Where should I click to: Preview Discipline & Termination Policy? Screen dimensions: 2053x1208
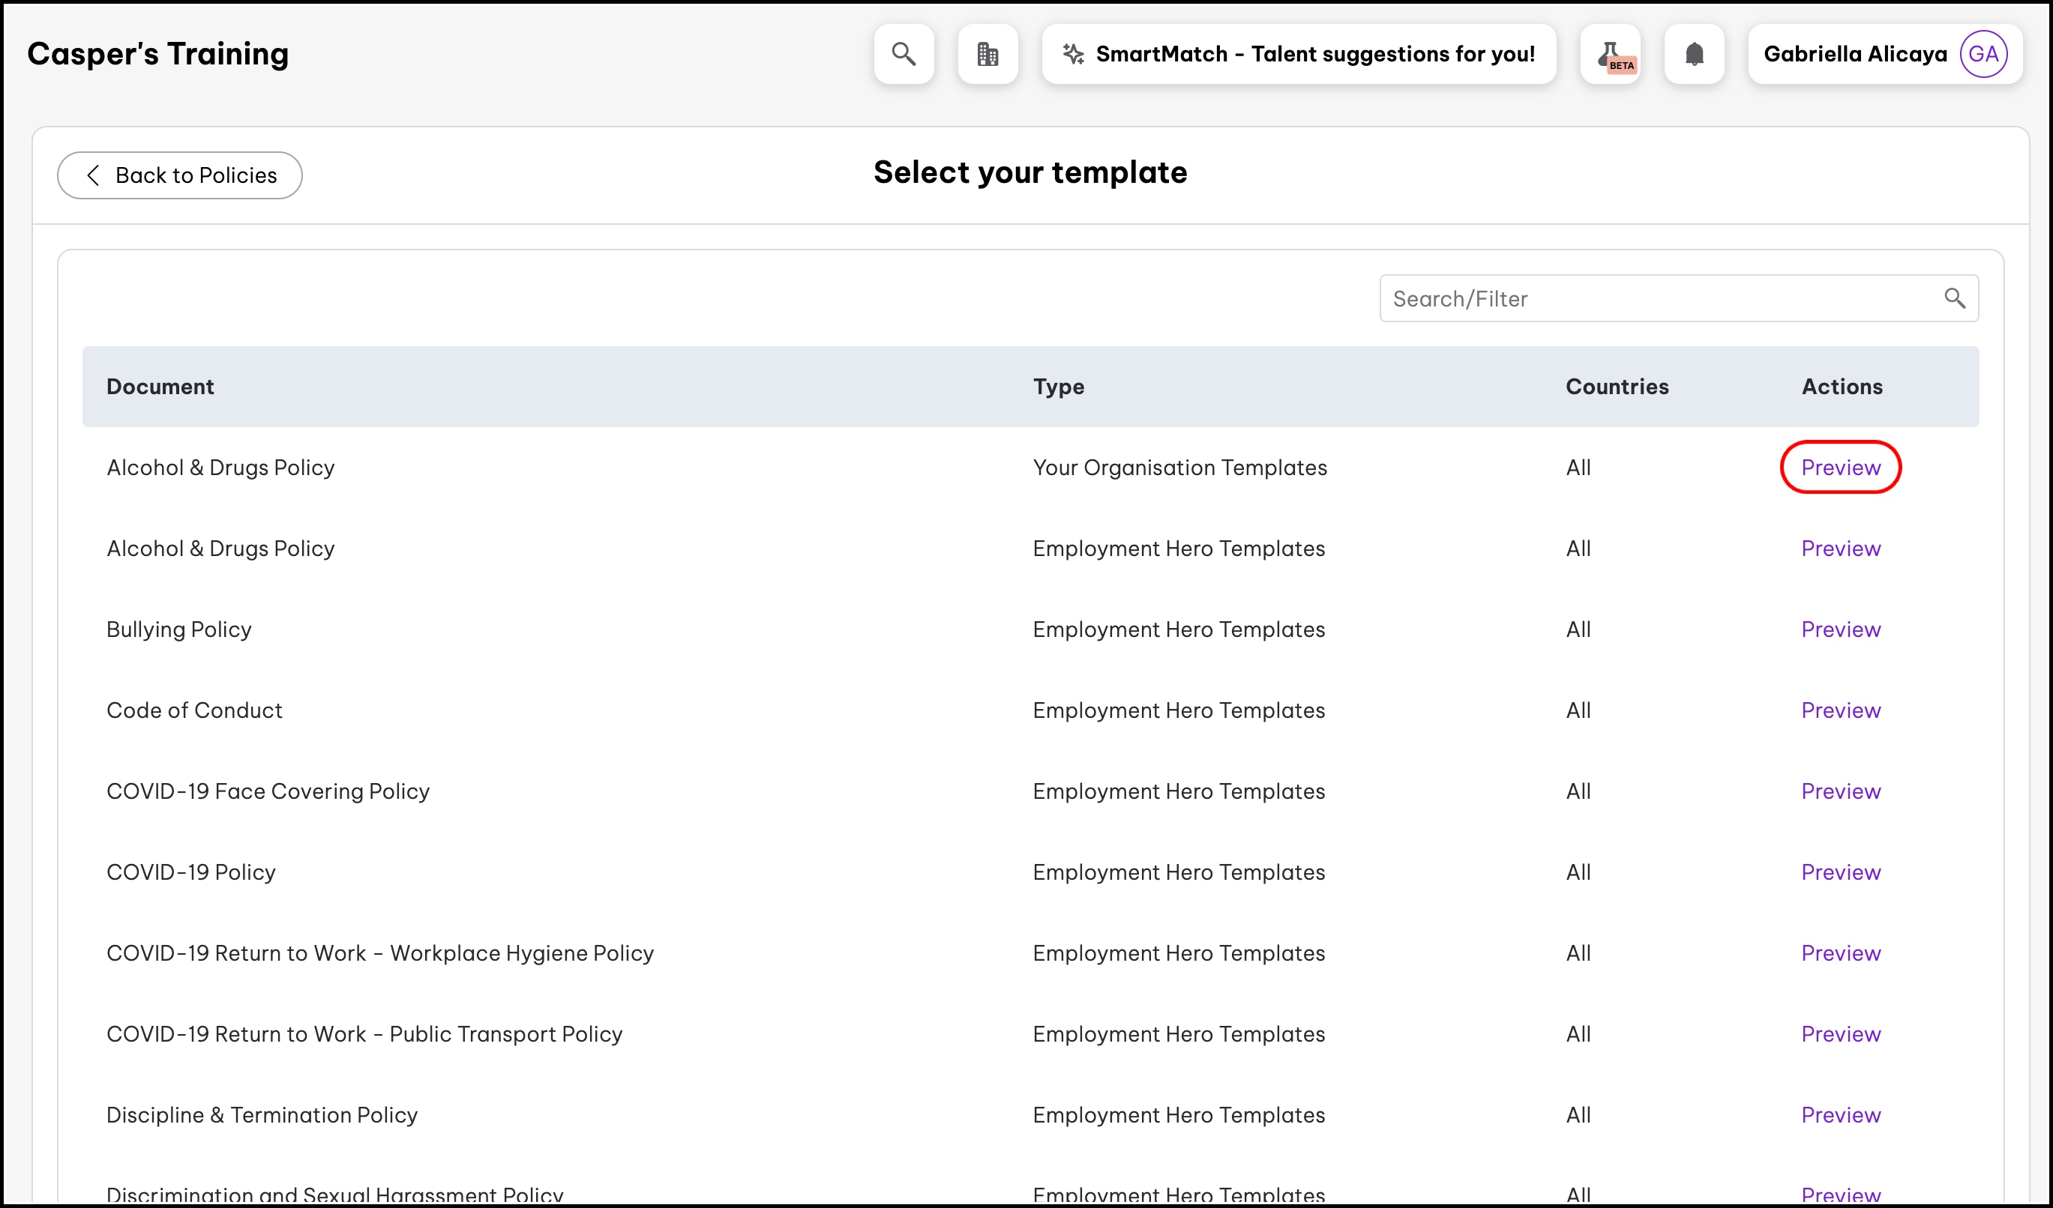coord(1840,1114)
